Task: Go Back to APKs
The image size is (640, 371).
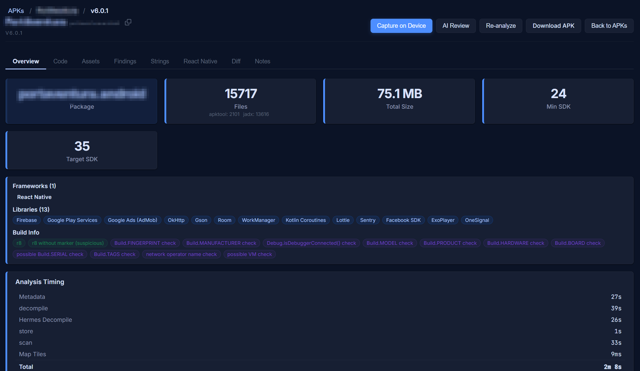Action: (x=609, y=26)
